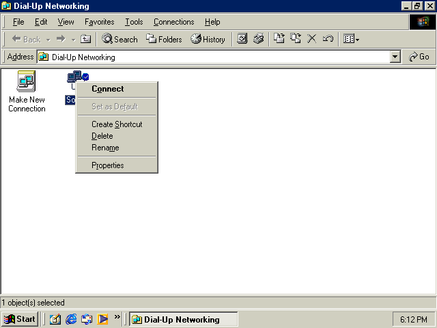Screen dimensions: 437x328
Task: Launch Windows Media Player quick launch icon
Action: pyautogui.click(x=102, y=319)
